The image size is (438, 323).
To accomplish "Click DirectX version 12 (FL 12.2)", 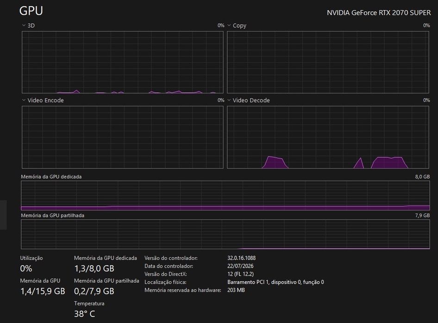I will tap(241, 274).
